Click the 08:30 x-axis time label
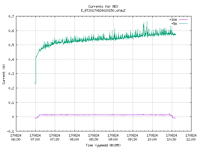The image size is (197, 148). [x=94, y=139]
